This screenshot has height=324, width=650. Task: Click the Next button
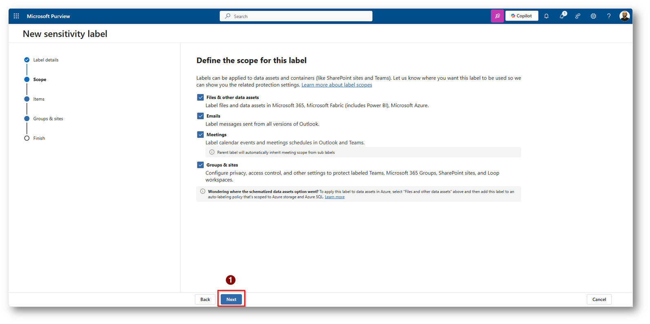coord(231,300)
